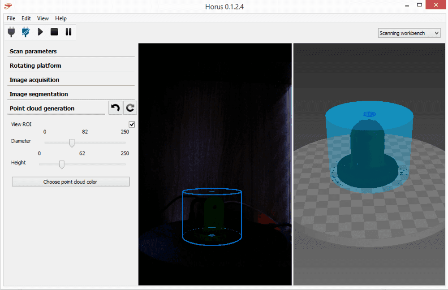Close the Horus window
Screen dimensions: 448x290
(x=436, y=5)
